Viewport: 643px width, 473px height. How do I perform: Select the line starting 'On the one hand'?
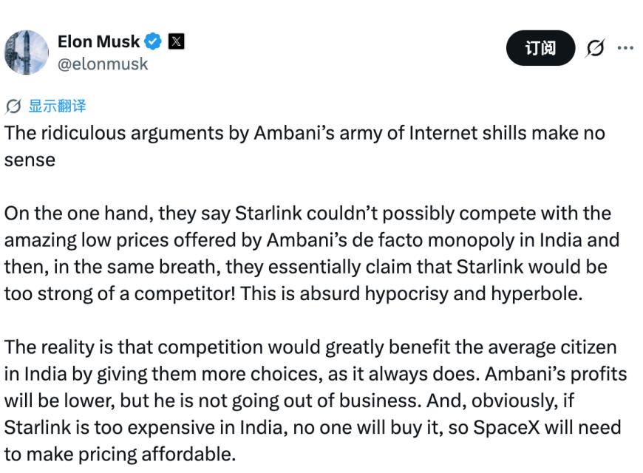point(307,214)
